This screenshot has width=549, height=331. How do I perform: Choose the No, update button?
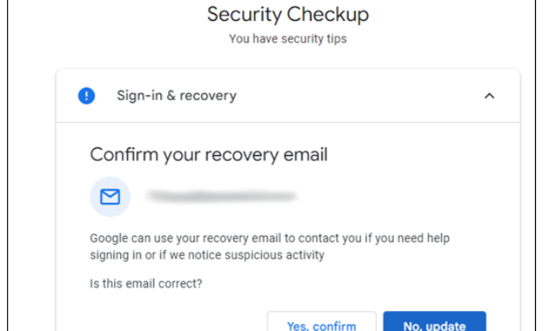click(435, 321)
